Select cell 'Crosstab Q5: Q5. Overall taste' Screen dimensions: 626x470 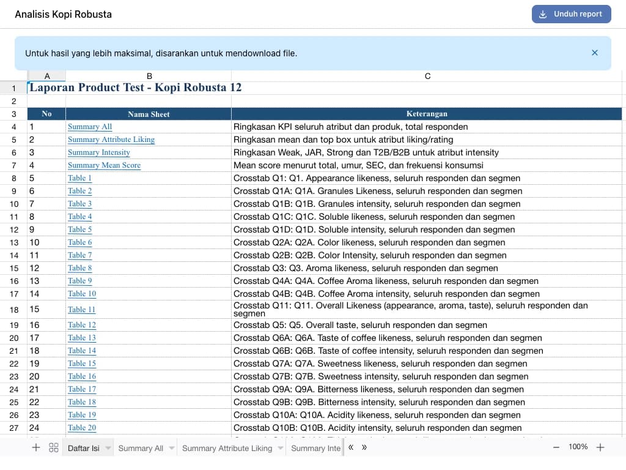click(x=427, y=325)
